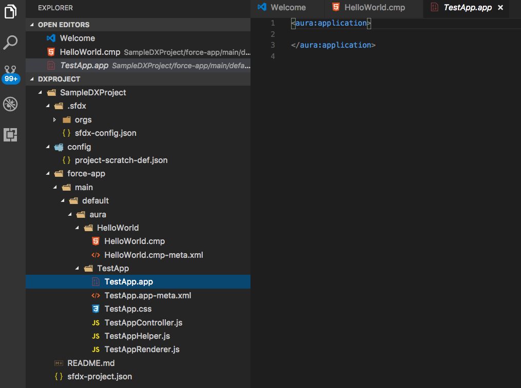
Task: Open HelloWorld.cmp in the aura folder
Action: [138, 241]
